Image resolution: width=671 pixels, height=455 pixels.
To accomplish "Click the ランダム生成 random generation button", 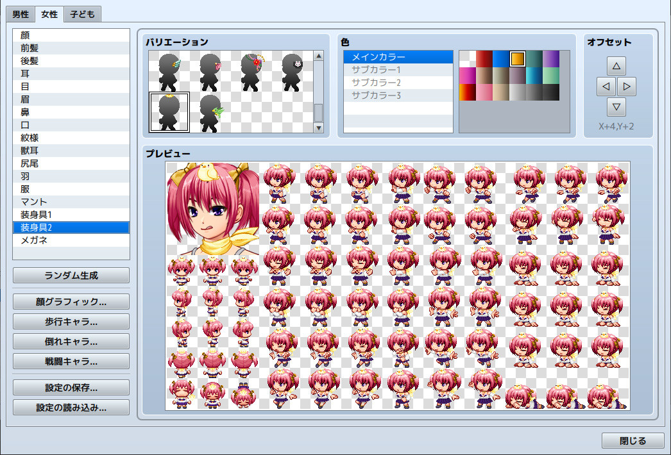I will [71, 276].
